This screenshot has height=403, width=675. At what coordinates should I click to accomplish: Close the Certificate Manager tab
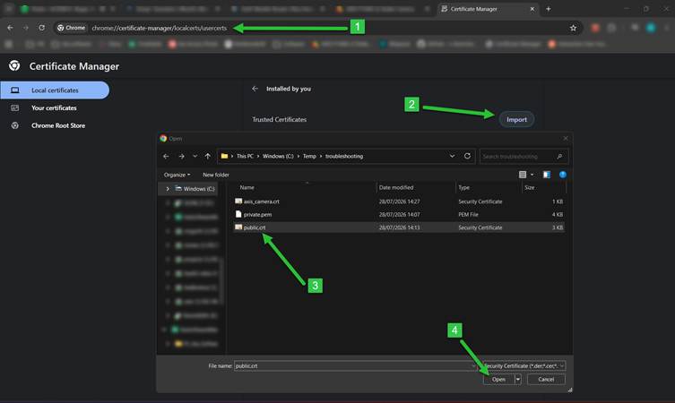tap(532, 9)
